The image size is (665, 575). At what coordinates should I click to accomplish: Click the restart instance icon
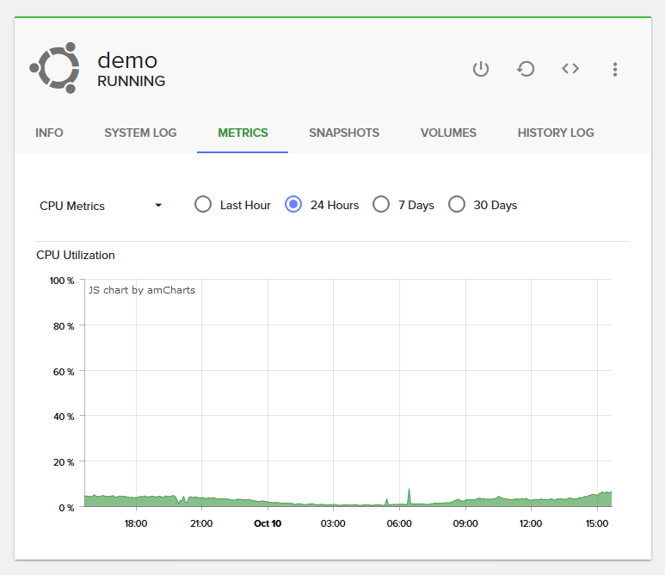click(526, 69)
